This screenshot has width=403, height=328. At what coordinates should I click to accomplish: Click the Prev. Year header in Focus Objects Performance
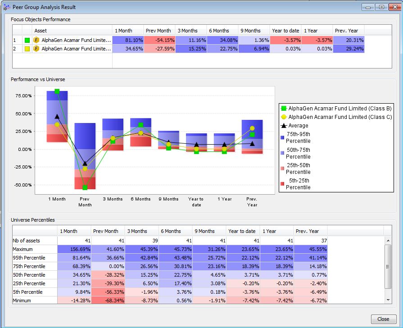point(349,31)
